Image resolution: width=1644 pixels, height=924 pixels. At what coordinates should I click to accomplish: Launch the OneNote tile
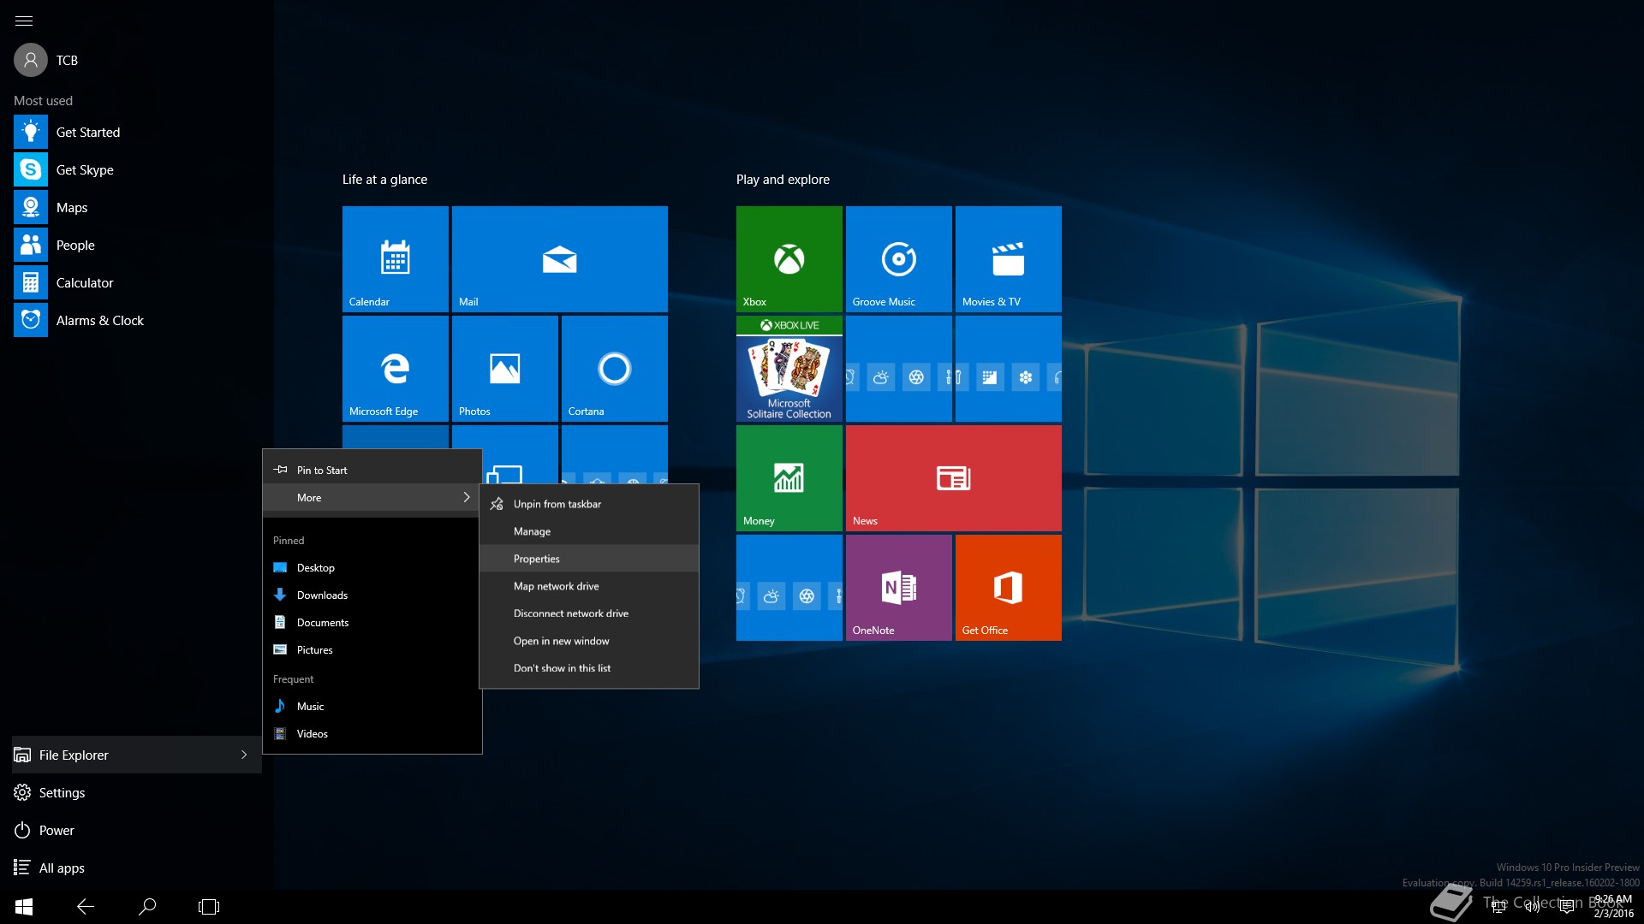click(x=899, y=588)
